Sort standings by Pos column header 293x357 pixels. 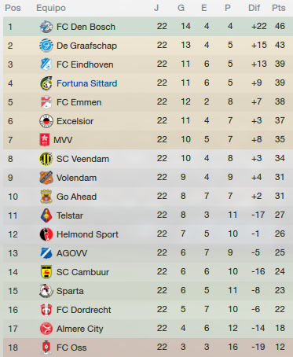click(x=13, y=8)
